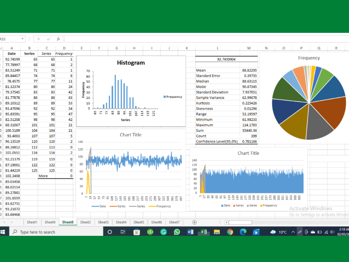Open the Insert Function dialog
The height and width of the screenshot is (262, 349).
[x=58, y=39]
